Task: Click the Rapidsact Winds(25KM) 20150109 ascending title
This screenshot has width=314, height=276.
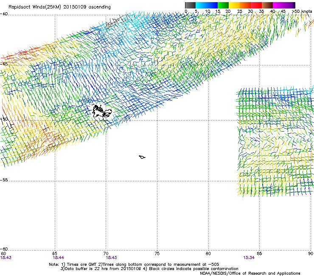Action: [59, 7]
